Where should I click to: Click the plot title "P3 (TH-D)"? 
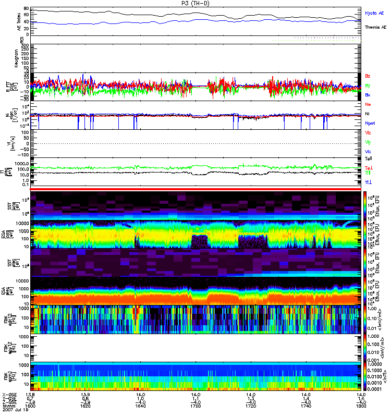(x=195, y=3)
